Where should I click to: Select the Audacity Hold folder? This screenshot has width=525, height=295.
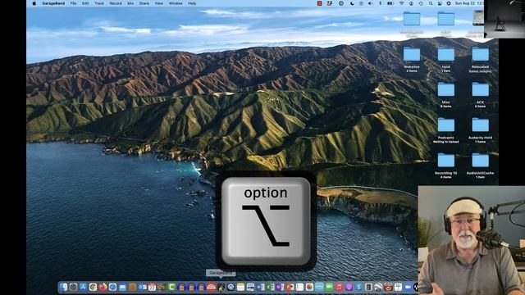click(x=480, y=125)
